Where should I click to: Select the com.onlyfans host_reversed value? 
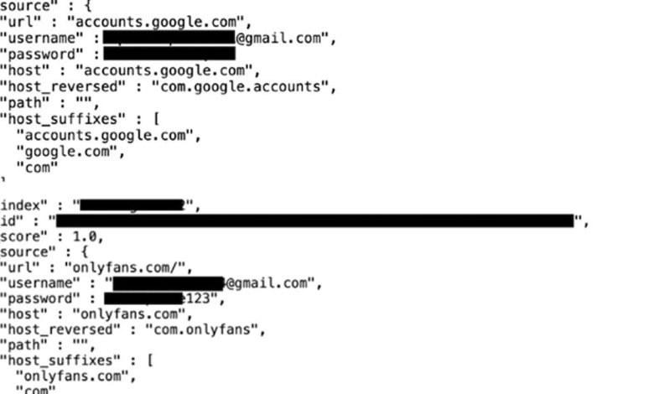202,329
